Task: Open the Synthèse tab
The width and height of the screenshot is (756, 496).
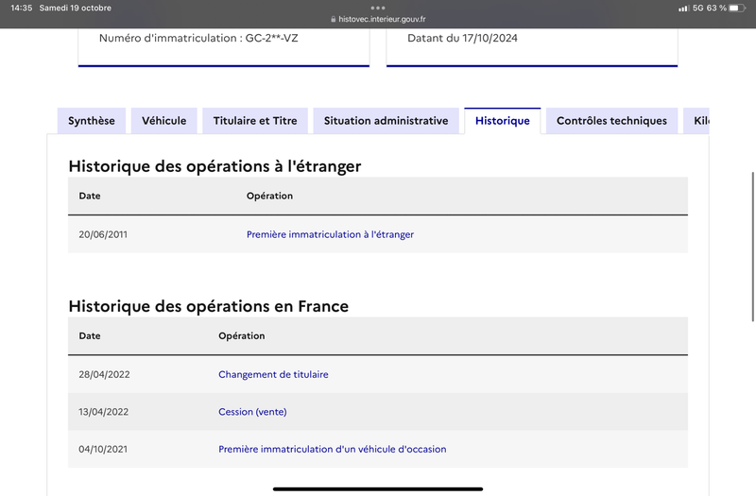Action: click(x=92, y=121)
